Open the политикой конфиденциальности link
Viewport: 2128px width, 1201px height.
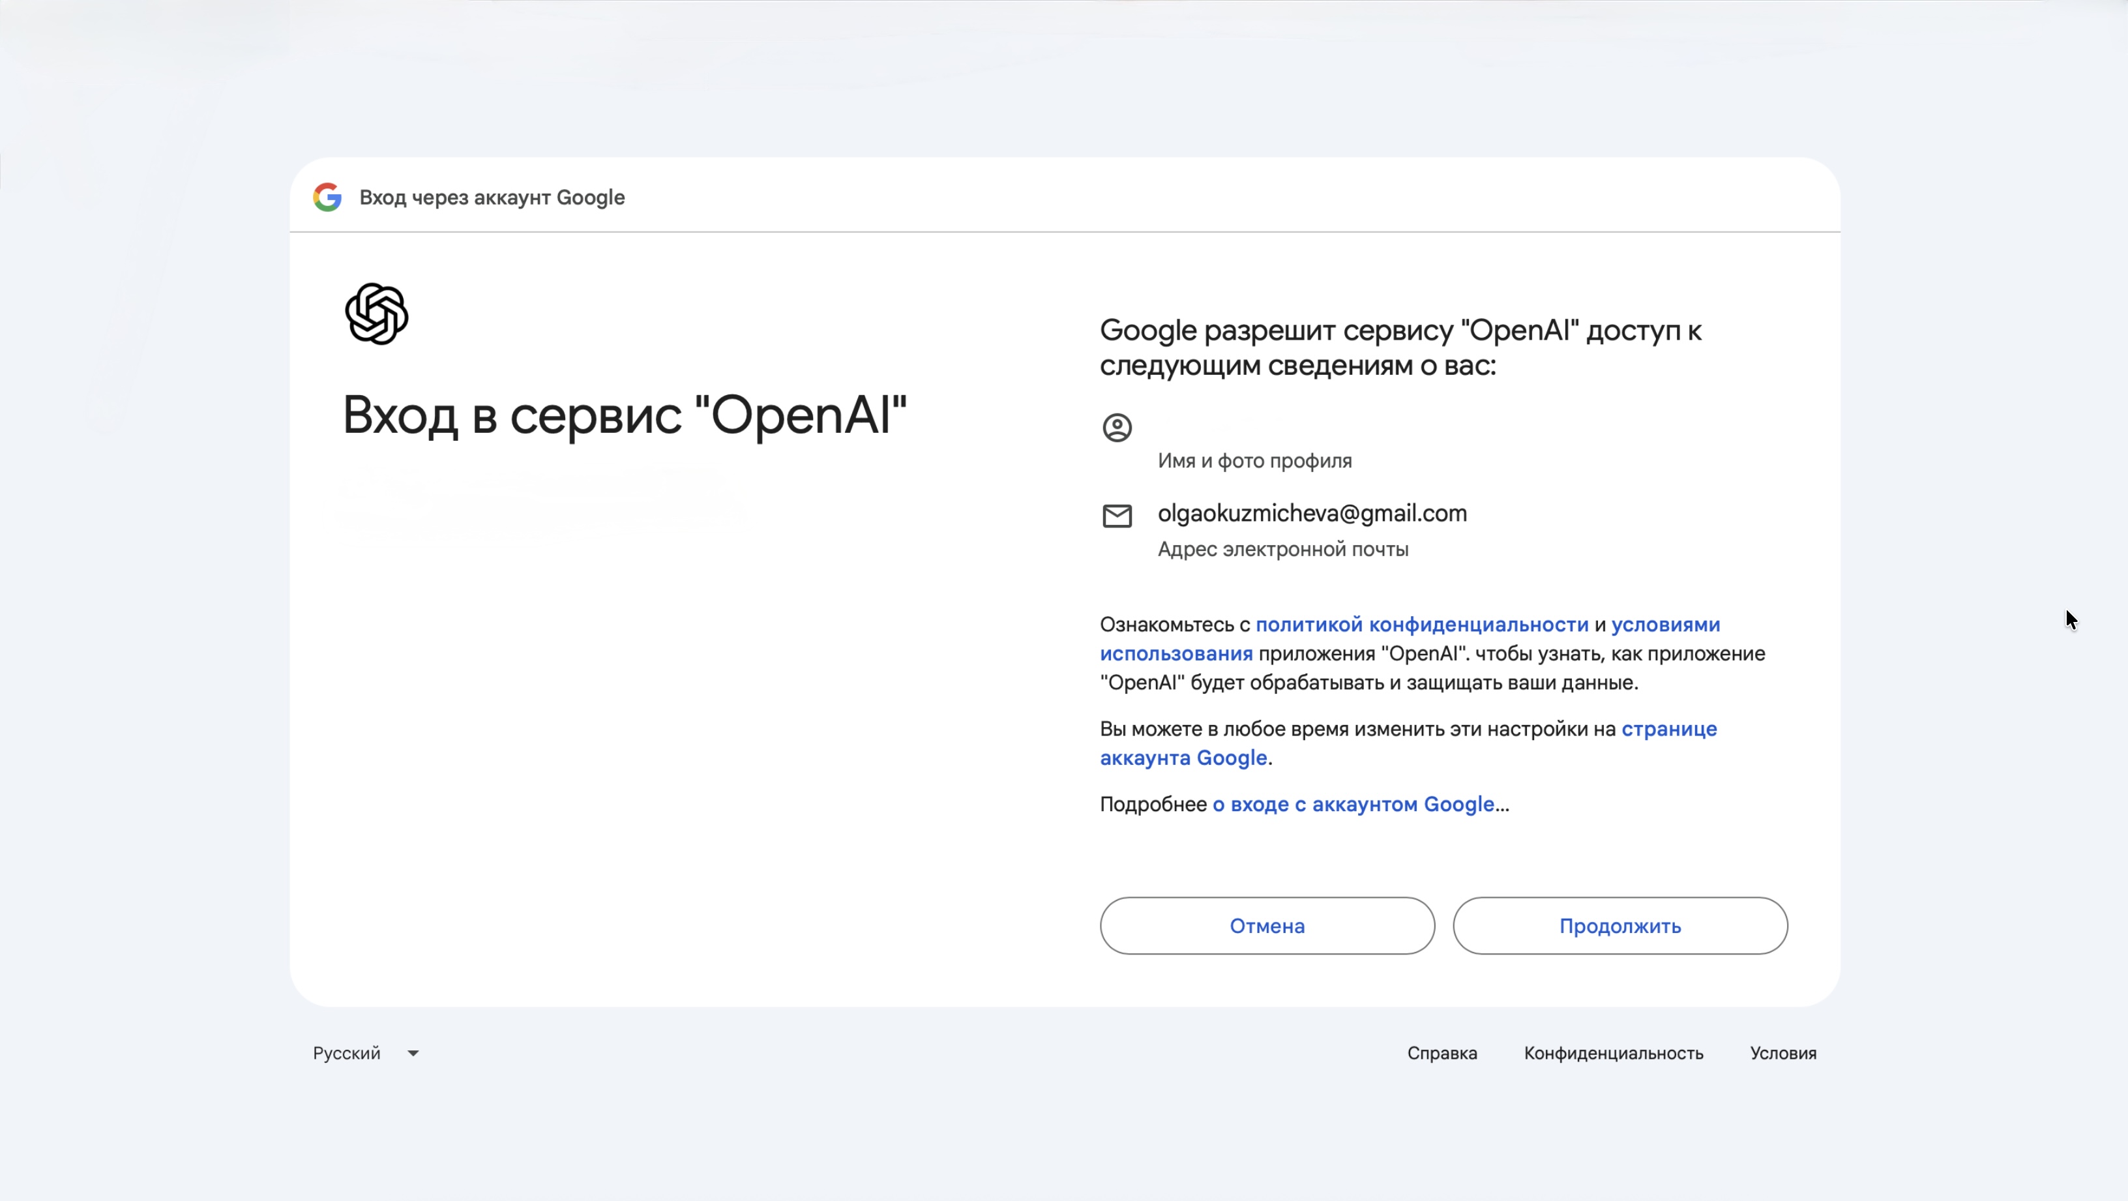pos(1422,625)
